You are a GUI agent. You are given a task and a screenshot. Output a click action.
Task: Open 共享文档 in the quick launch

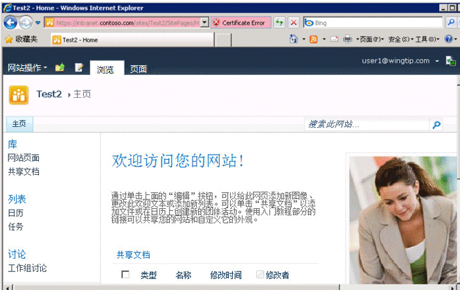point(24,171)
